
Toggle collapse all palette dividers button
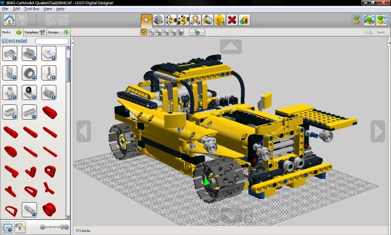click(x=7, y=227)
